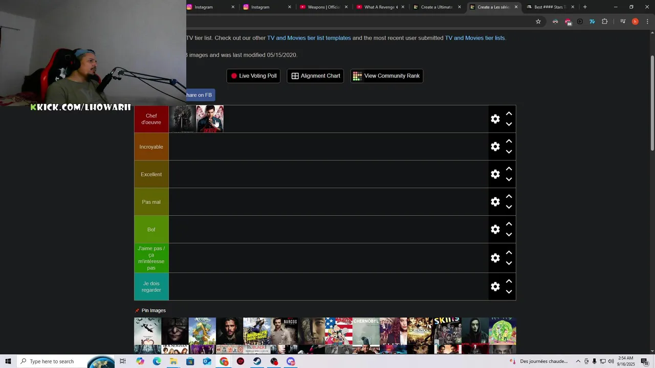The width and height of the screenshot is (655, 368).
Task: Pick the Skins poster
Action: 447,331
